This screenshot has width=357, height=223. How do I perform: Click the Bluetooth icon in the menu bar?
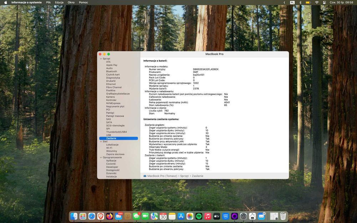tap(300, 2)
